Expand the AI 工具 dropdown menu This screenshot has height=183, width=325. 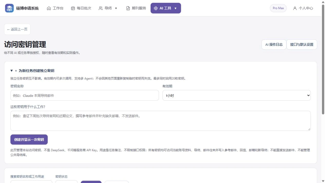[x=166, y=8]
